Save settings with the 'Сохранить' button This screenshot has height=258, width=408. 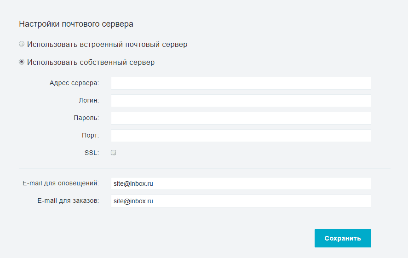(x=343, y=238)
